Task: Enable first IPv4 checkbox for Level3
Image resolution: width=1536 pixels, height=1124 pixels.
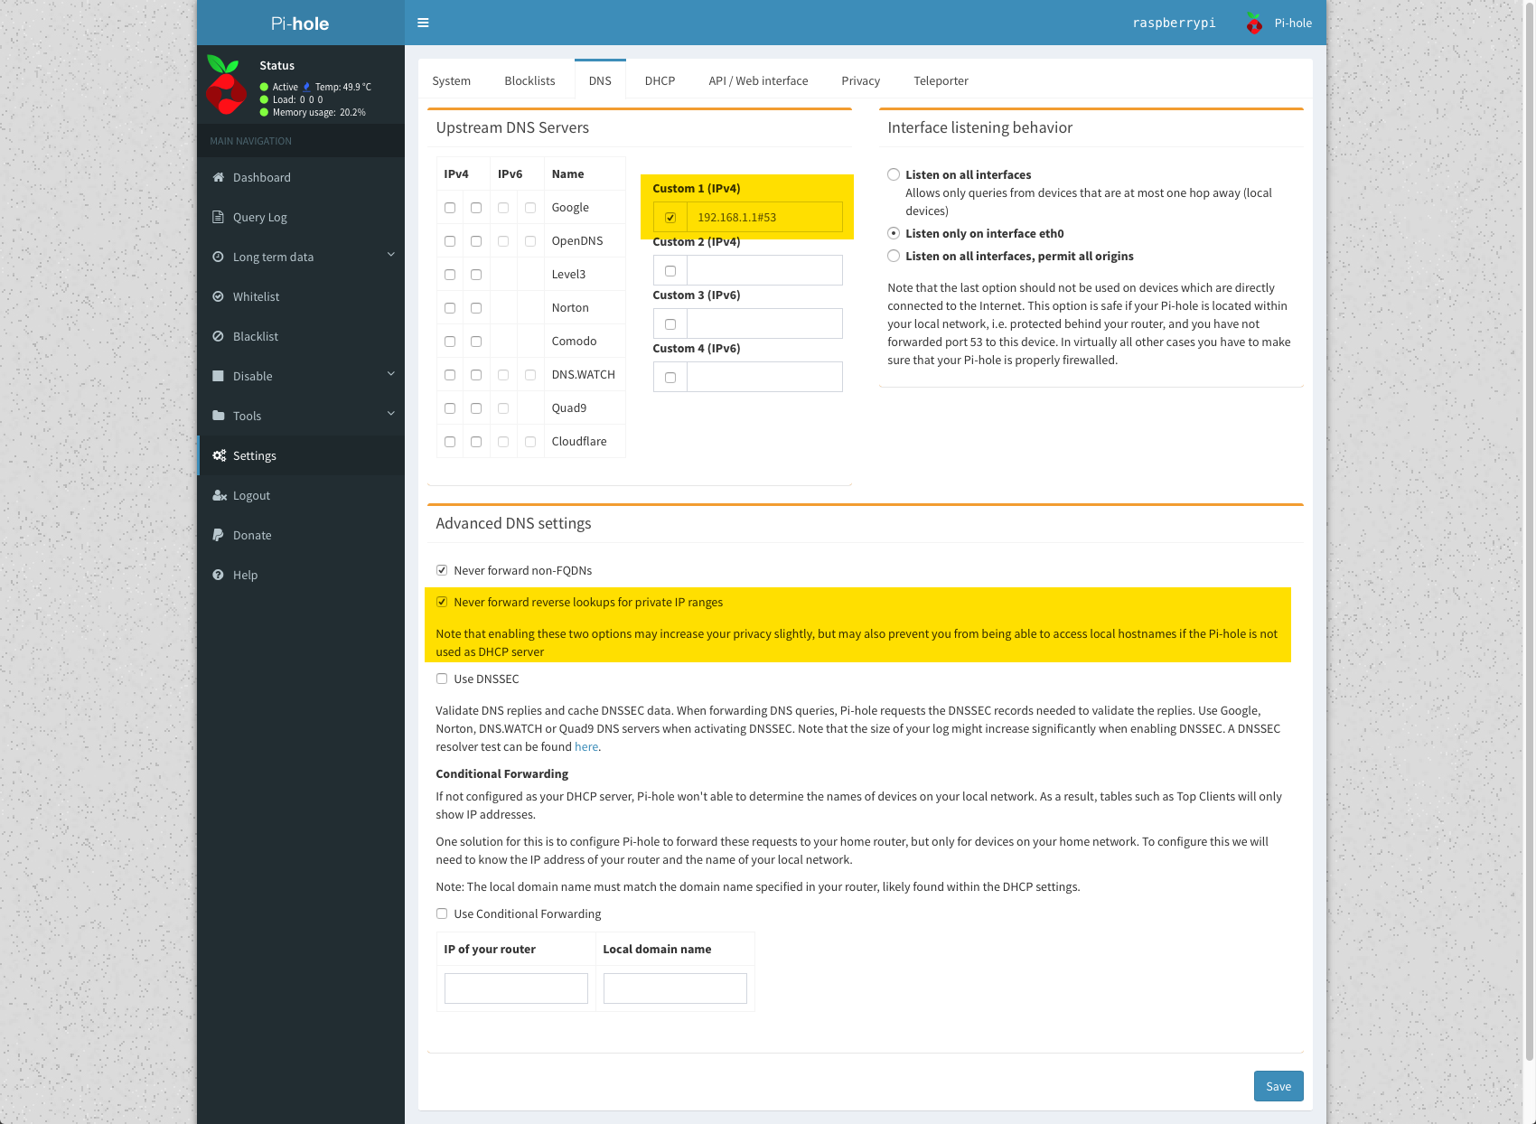Action: 450,275
